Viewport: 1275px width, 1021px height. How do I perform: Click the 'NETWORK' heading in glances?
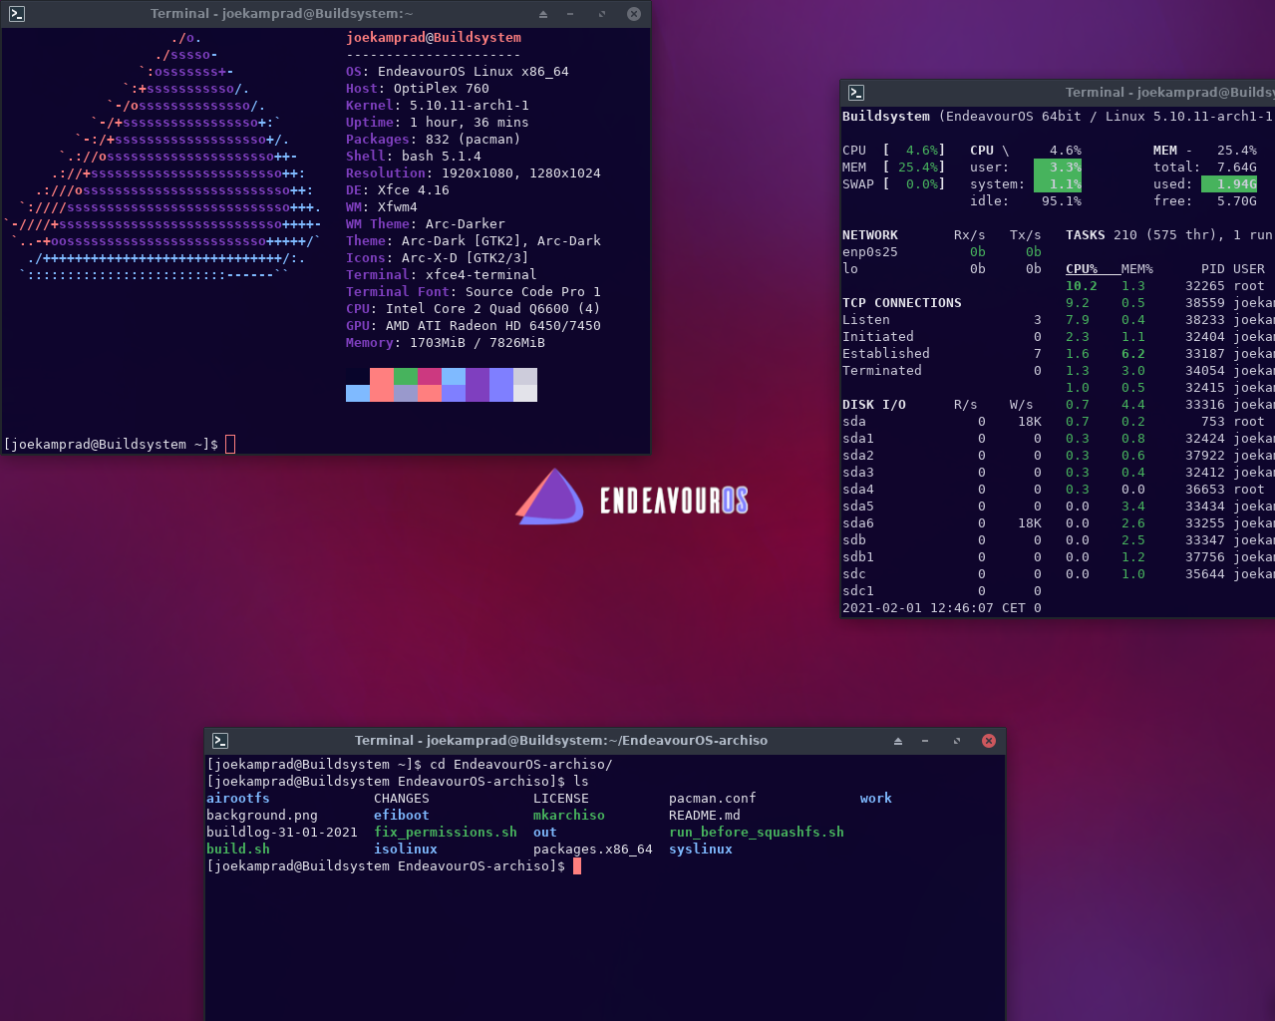click(870, 235)
